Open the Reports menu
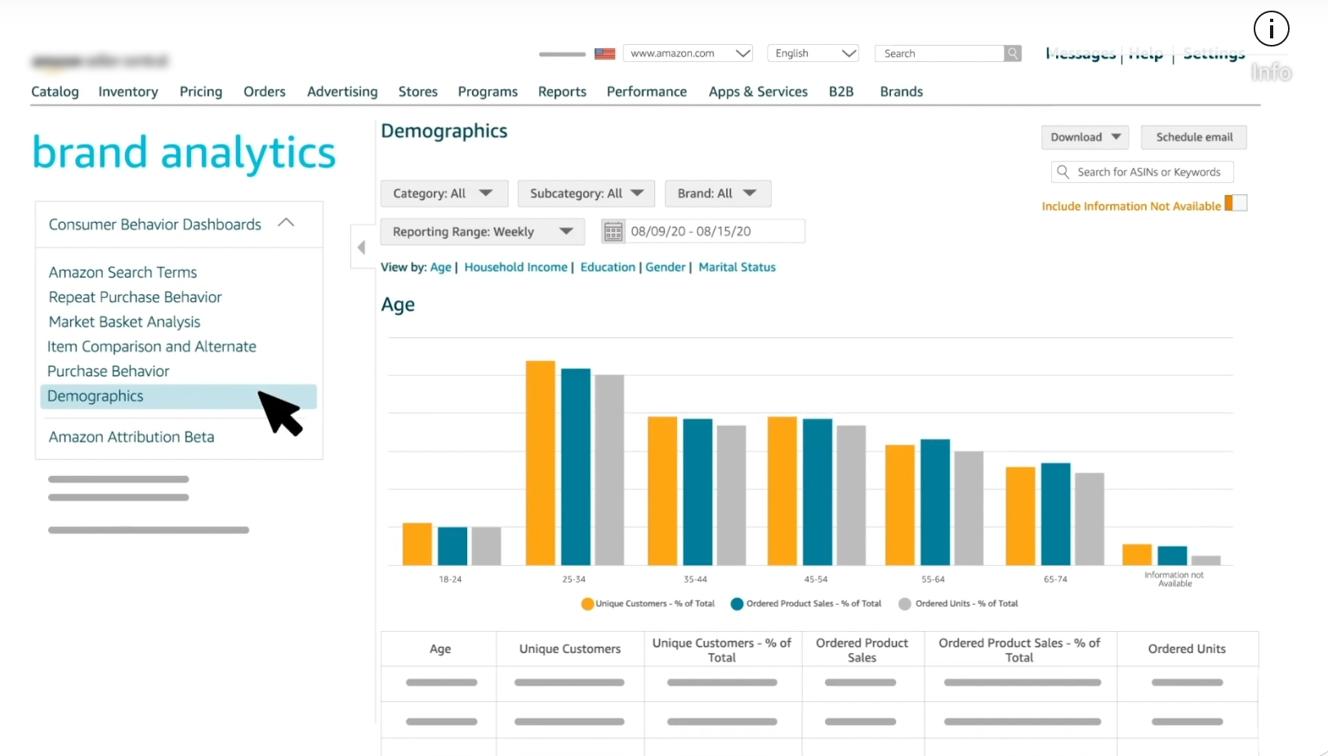 562,91
